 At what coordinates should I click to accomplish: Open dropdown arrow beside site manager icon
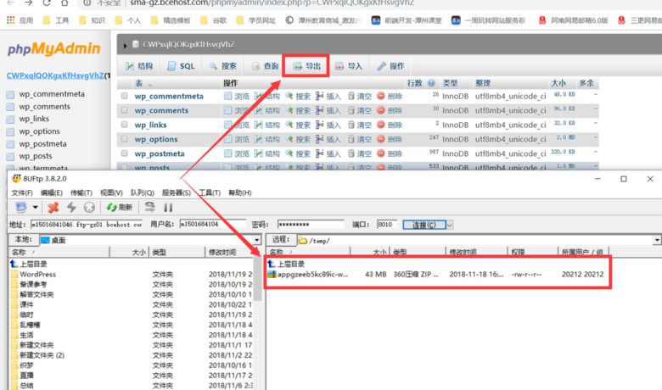pyautogui.click(x=36, y=207)
